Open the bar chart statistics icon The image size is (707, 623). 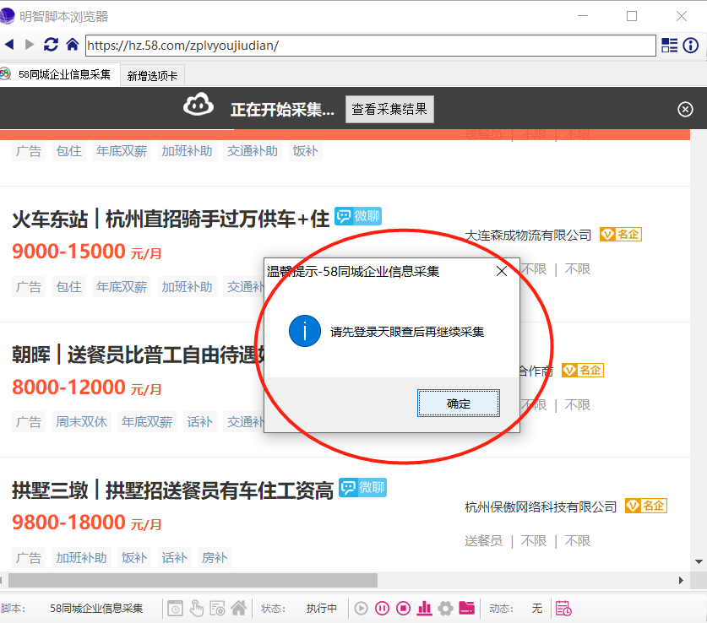click(x=424, y=609)
